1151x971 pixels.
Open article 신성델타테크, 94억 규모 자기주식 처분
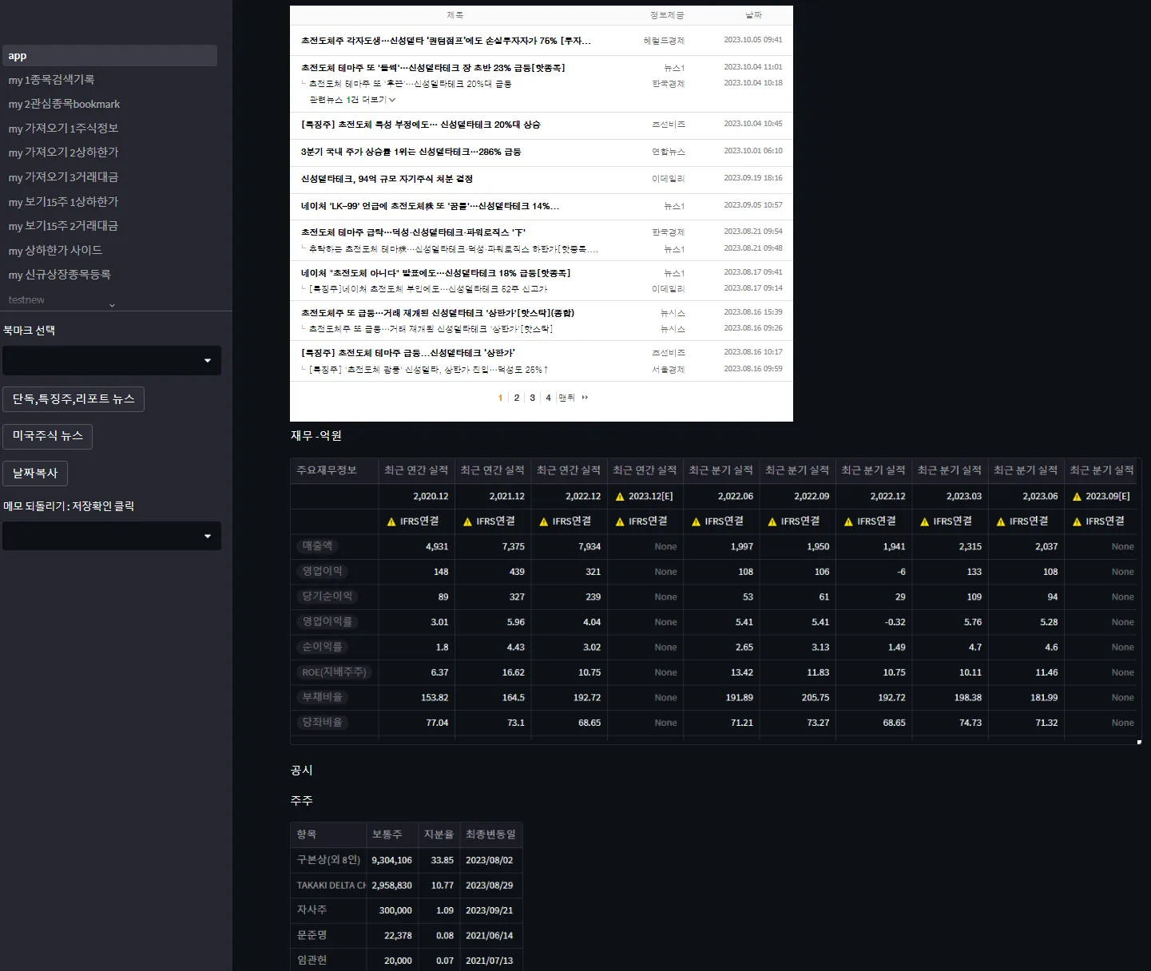(387, 179)
